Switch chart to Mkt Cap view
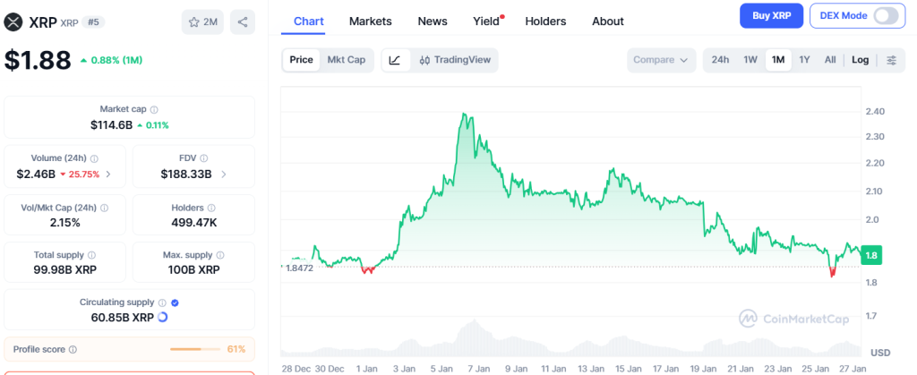Viewport: 917px width, 375px height. pyautogui.click(x=346, y=60)
